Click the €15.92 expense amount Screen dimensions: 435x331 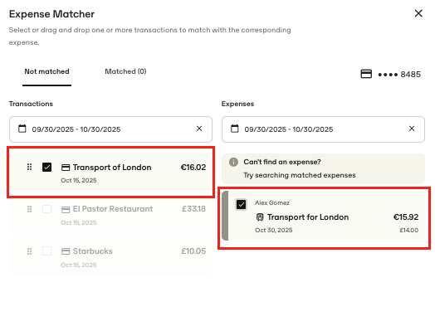(406, 217)
